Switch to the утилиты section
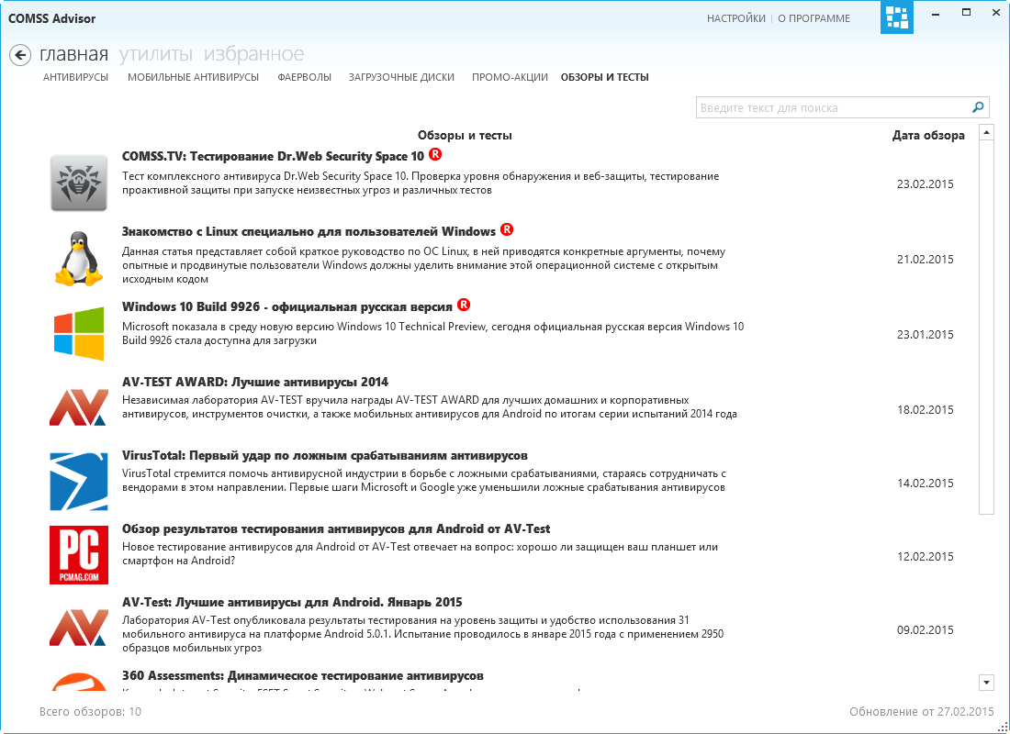The image size is (1010, 734). [x=156, y=54]
